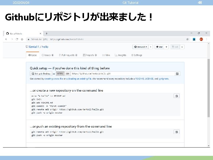Click the 'git init' command line
Viewport: 213px width, 160px height.
pos(37,99)
